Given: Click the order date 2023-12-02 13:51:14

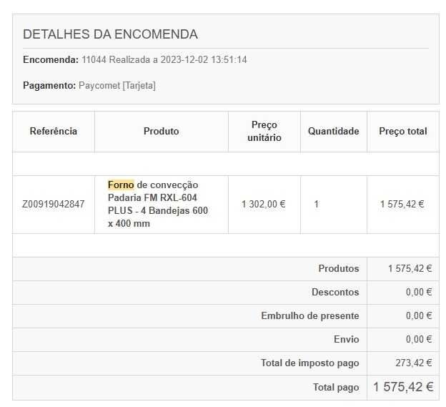Looking at the screenshot, I should click(204, 59).
